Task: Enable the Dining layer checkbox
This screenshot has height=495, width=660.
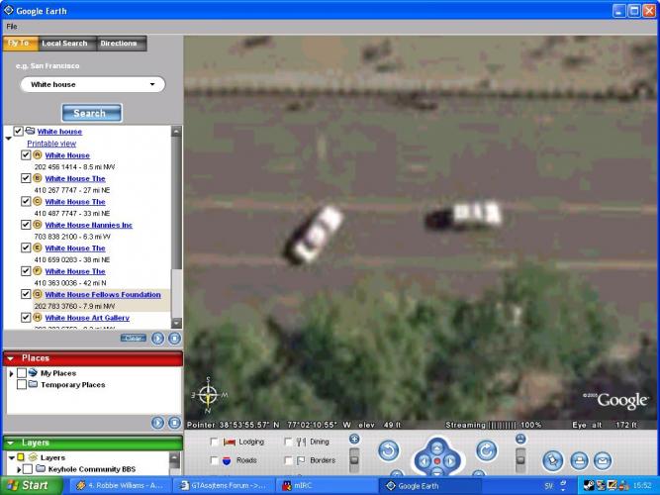Action: pyautogui.click(x=288, y=442)
